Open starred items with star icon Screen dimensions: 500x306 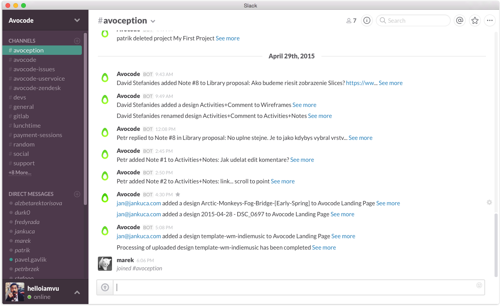tap(475, 21)
